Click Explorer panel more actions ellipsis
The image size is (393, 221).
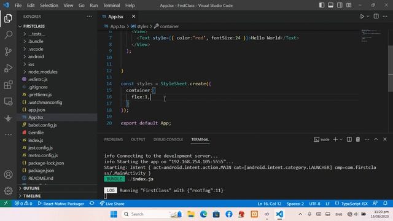[x=89, y=17]
